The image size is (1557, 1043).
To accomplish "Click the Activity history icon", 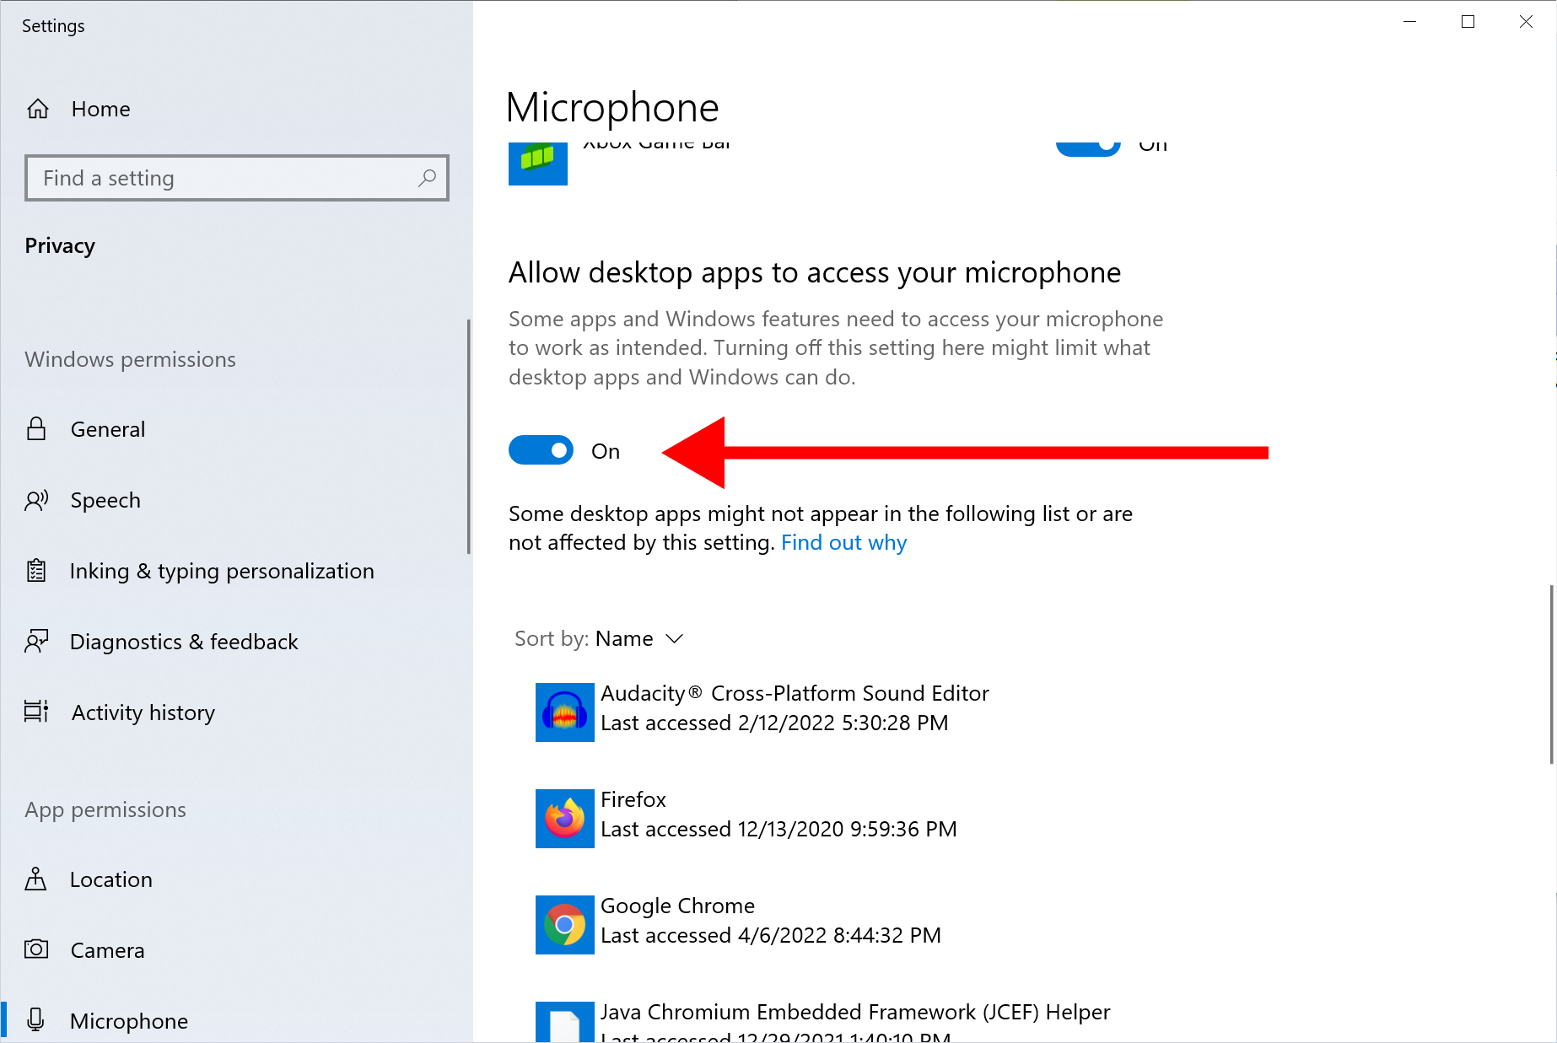I will pyautogui.click(x=37, y=712).
